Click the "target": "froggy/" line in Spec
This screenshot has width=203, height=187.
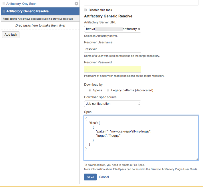click(108, 136)
